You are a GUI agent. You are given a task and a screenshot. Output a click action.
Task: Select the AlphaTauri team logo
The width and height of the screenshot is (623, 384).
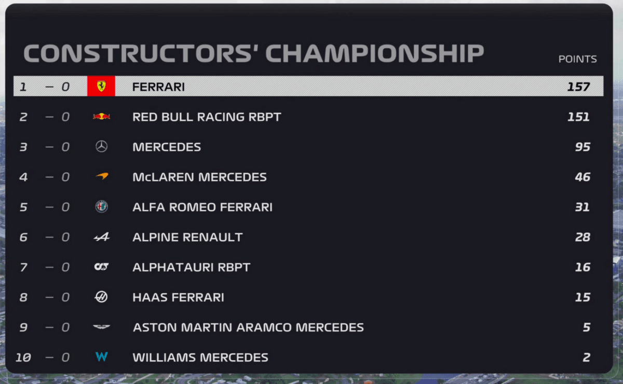pyautogui.click(x=101, y=267)
